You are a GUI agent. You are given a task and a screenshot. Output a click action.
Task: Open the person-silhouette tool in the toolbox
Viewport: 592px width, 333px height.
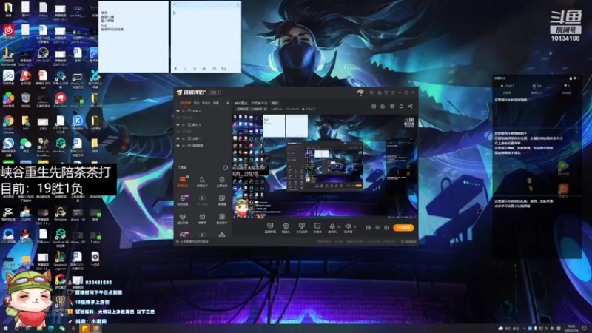(x=202, y=181)
